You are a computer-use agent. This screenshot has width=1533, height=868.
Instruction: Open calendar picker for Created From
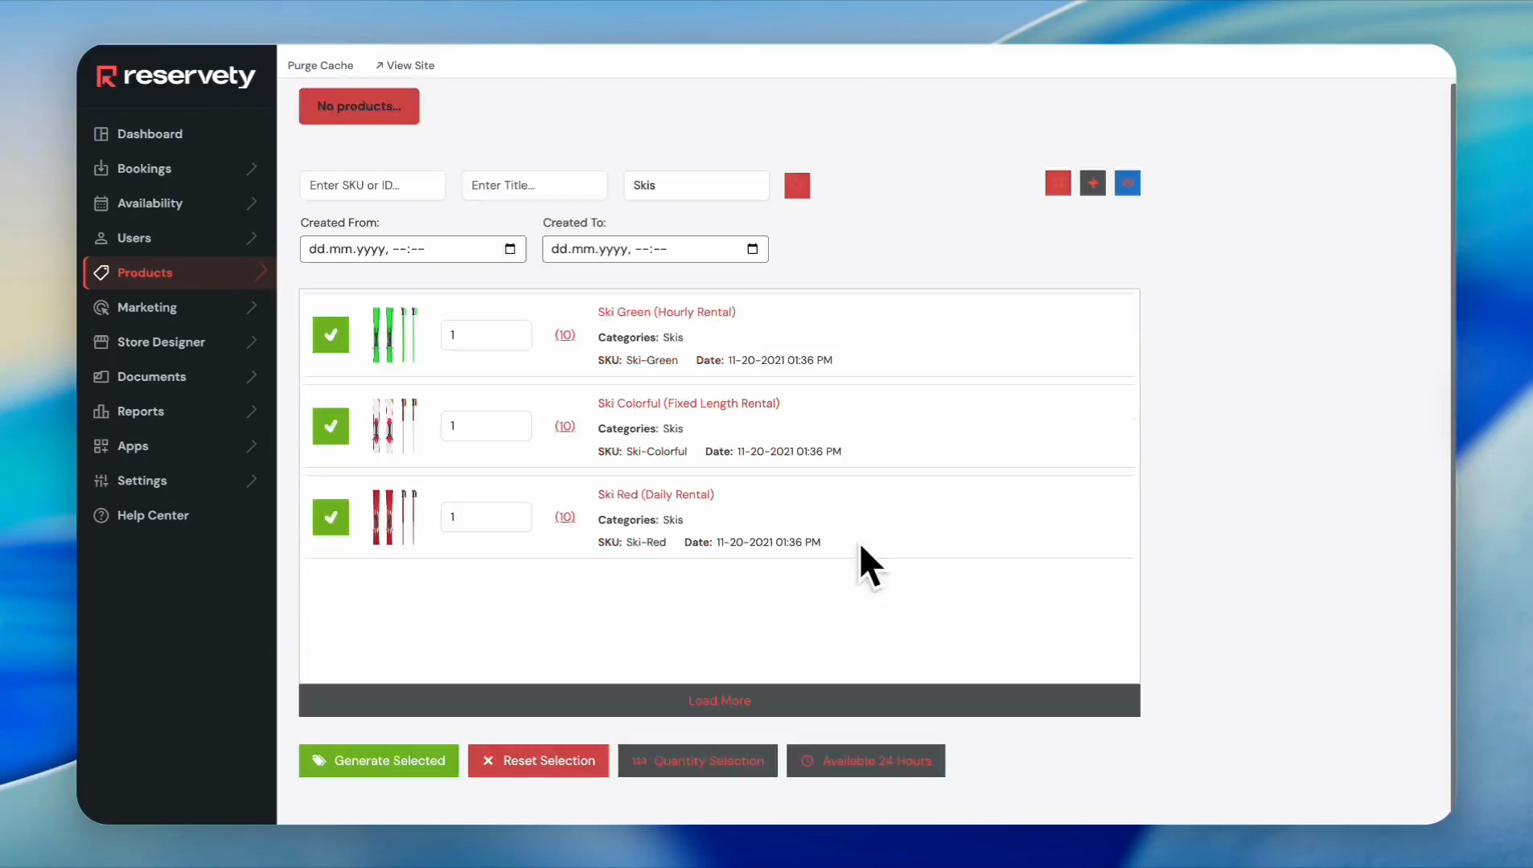pyautogui.click(x=510, y=249)
